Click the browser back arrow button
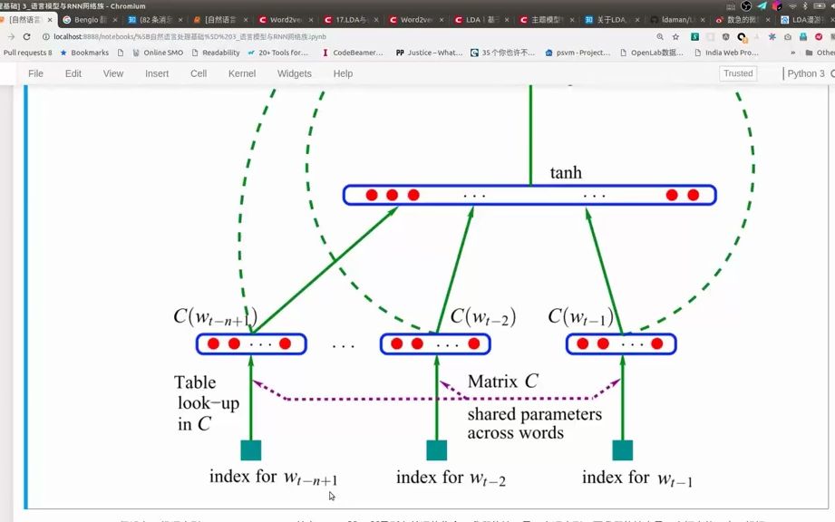Screen dimensions: 835x522 click(x=9, y=36)
